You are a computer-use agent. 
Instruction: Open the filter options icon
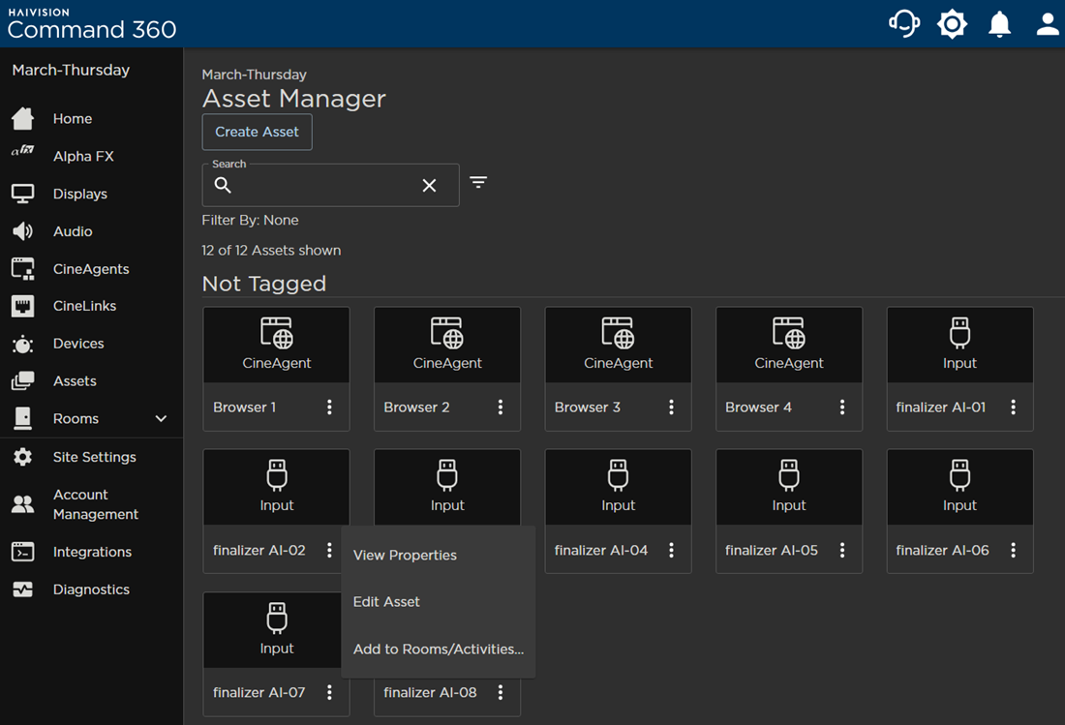coord(478,183)
